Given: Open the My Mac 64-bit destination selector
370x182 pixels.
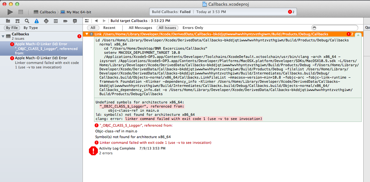Looking at the screenshot, I should (x=78, y=12).
